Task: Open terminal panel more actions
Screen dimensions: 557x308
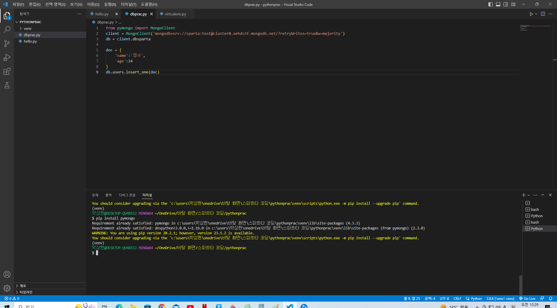Action: [x=535, y=195]
